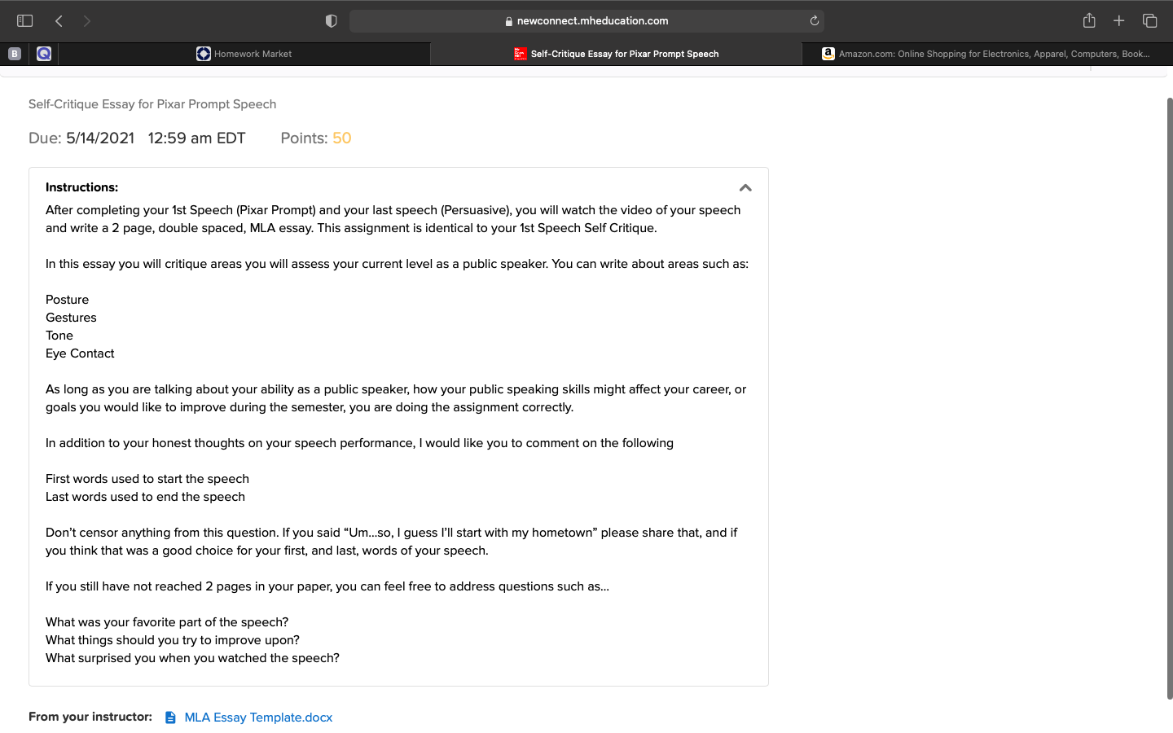Switch to the Amazon.com tab
Image resolution: width=1173 pixels, height=733 pixels.
tap(987, 54)
